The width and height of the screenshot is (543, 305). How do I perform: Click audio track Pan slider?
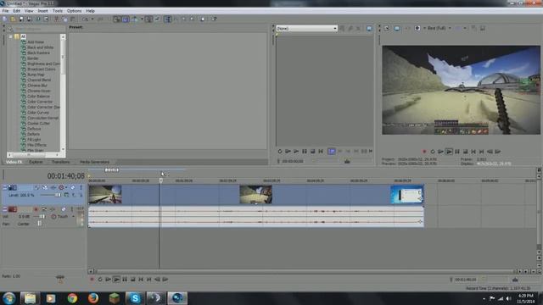[40, 224]
